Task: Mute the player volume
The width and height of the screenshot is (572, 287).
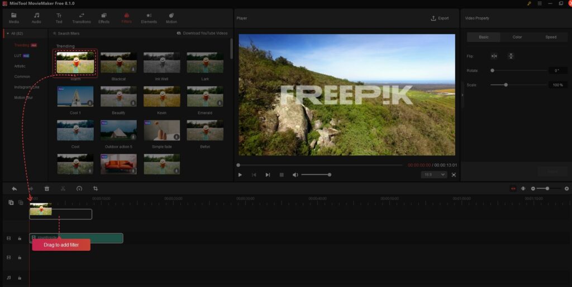Action: click(x=295, y=175)
